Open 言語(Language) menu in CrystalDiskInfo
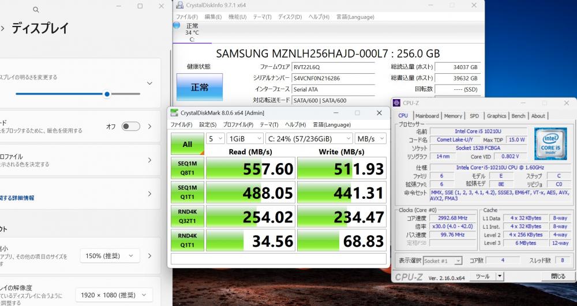 355,17
